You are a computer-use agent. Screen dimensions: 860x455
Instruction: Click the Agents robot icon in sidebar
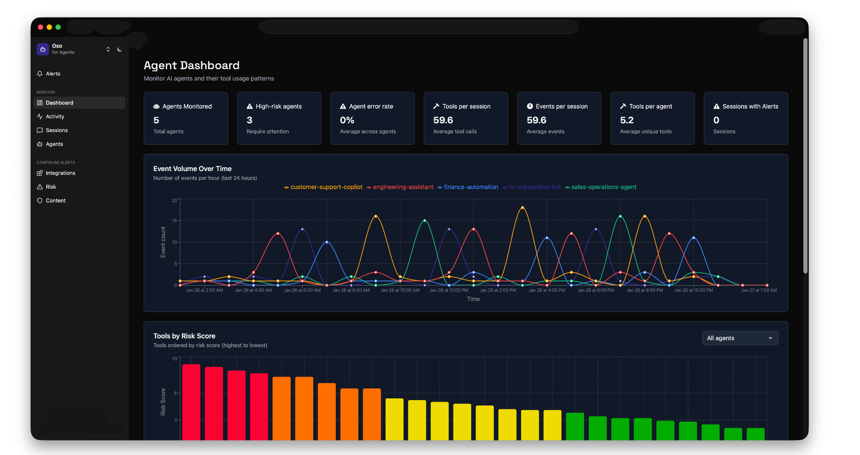click(40, 144)
